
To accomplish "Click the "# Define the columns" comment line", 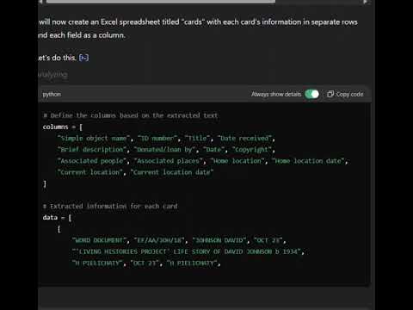I will (130, 115).
